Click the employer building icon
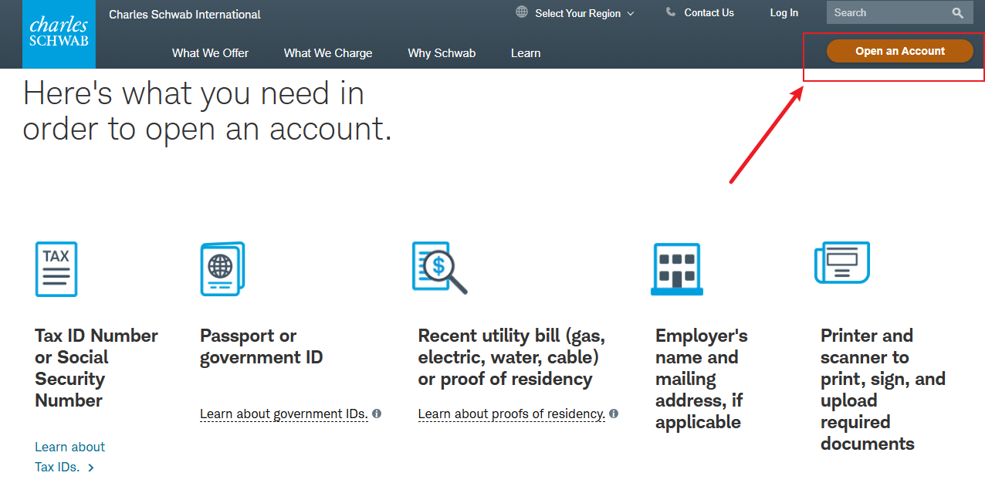This screenshot has width=985, height=493. 677,270
